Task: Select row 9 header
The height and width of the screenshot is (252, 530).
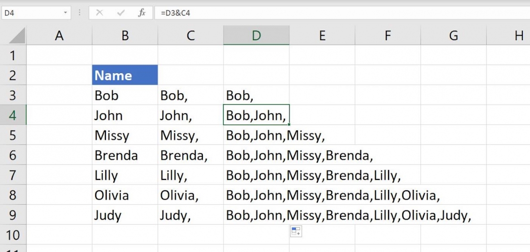Action: [13, 215]
